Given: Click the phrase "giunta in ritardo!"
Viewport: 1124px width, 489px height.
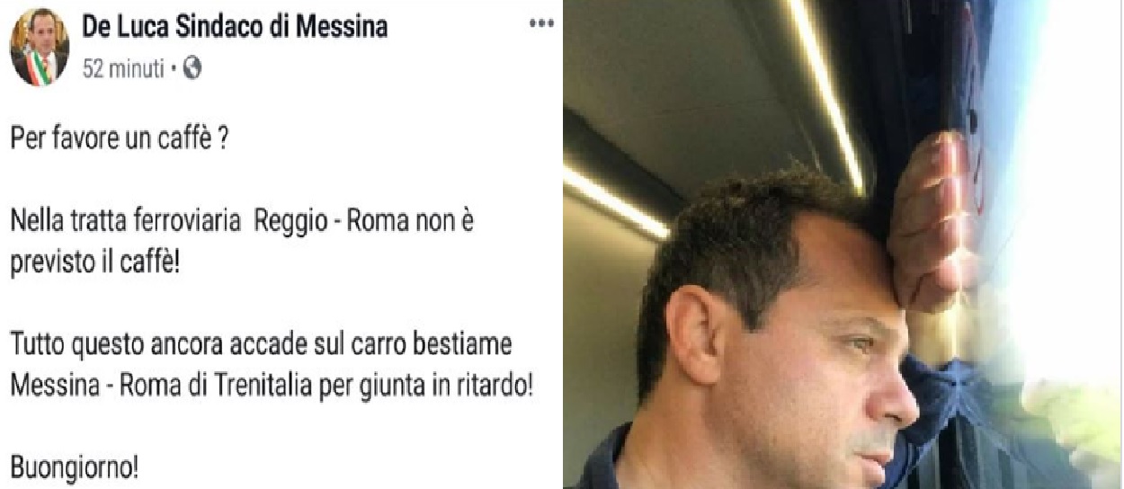Looking at the screenshot, I should coord(443,389).
